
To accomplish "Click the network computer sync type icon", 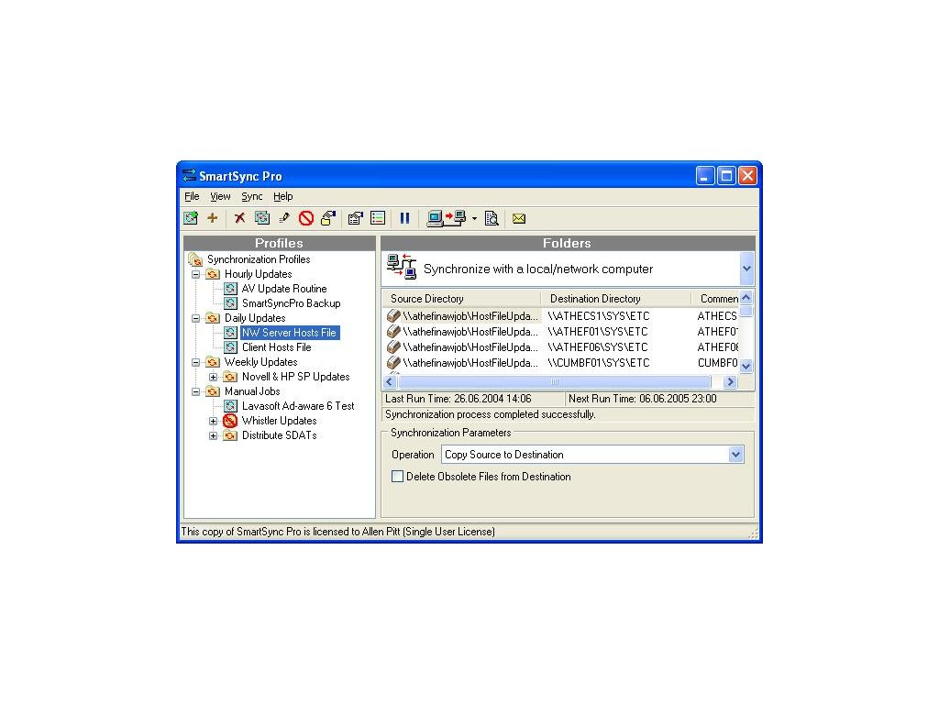I will (x=402, y=267).
